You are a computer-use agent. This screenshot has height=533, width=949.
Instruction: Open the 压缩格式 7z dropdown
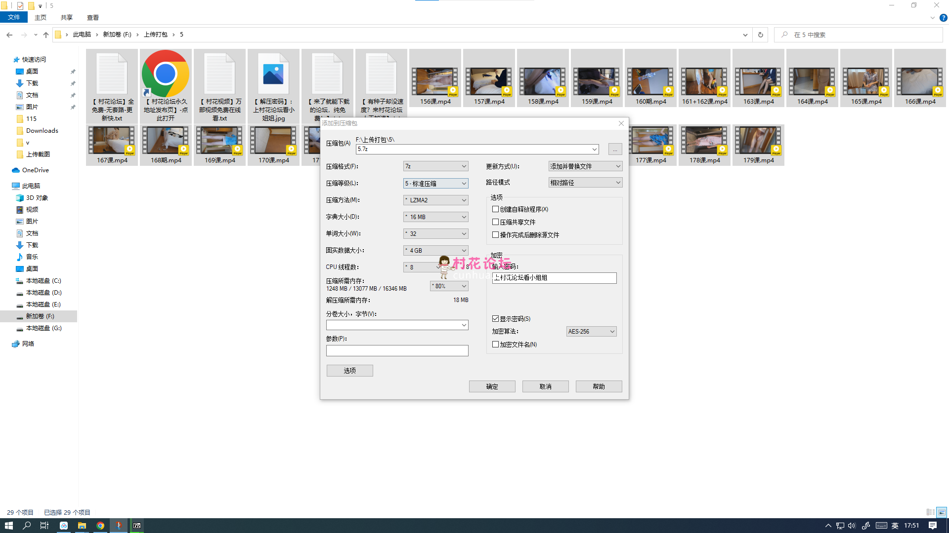pyautogui.click(x=435, y=166)
